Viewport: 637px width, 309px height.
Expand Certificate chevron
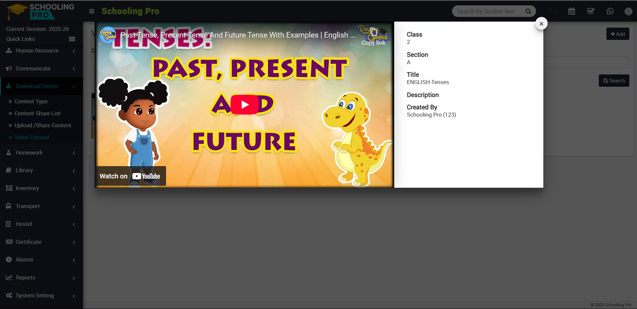tap(74, 242)
